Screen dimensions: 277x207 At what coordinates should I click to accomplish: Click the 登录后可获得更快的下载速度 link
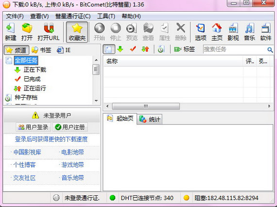[51, 139]
